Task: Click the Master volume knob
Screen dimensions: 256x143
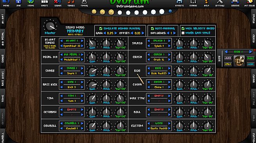Action: tap(50, 26)
